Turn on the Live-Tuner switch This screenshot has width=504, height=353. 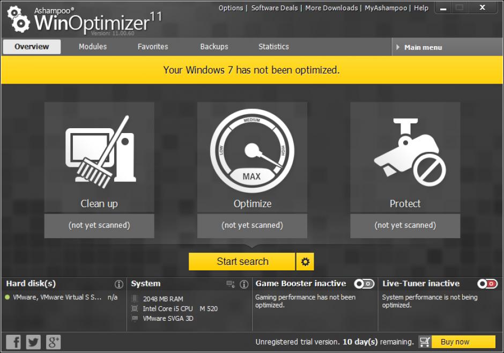[487, 284]
